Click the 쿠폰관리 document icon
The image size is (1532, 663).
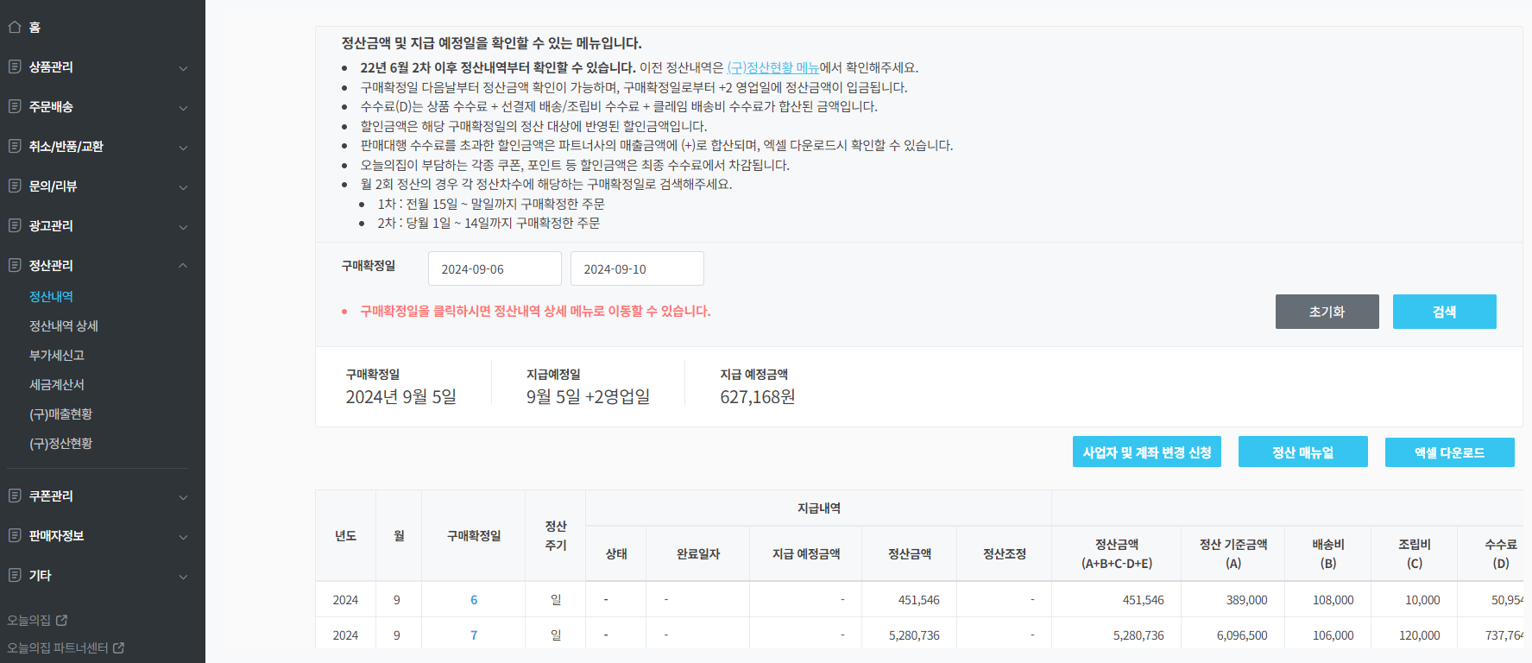(x=15, y=496)
